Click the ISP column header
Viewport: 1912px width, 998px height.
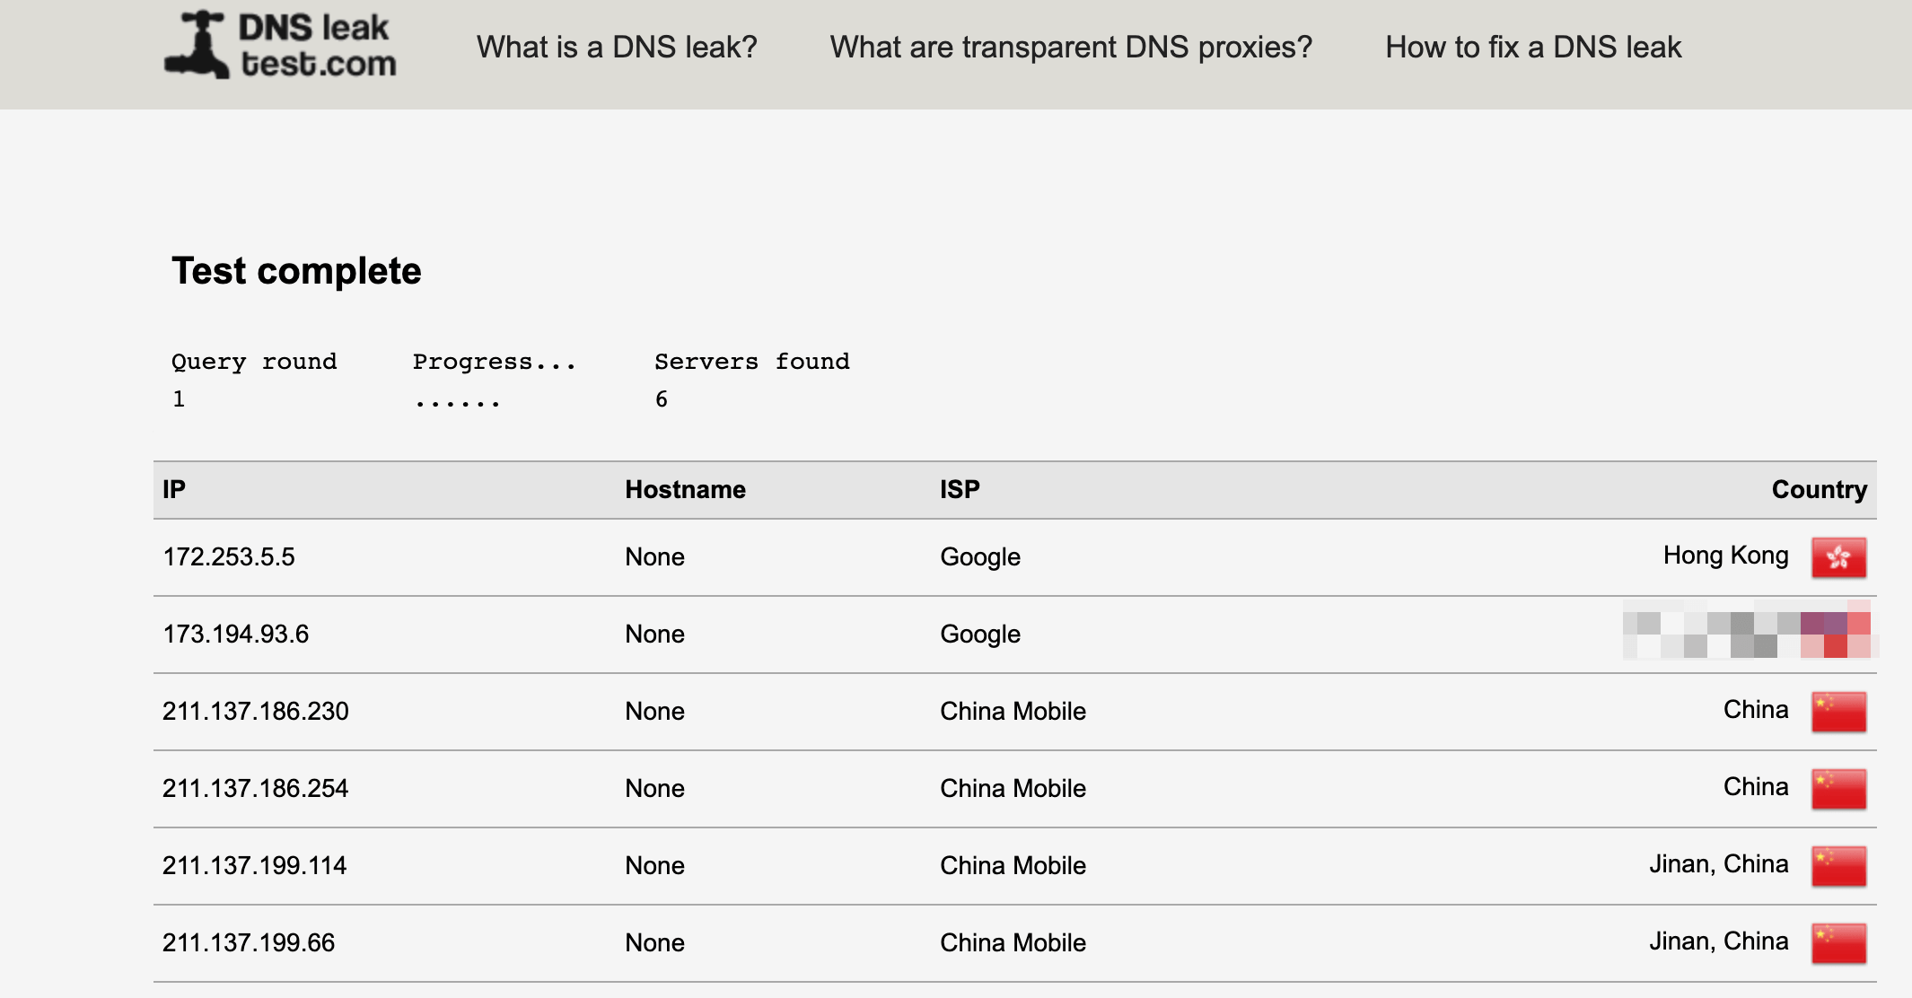pyautogui.click(x=960, y=489)
